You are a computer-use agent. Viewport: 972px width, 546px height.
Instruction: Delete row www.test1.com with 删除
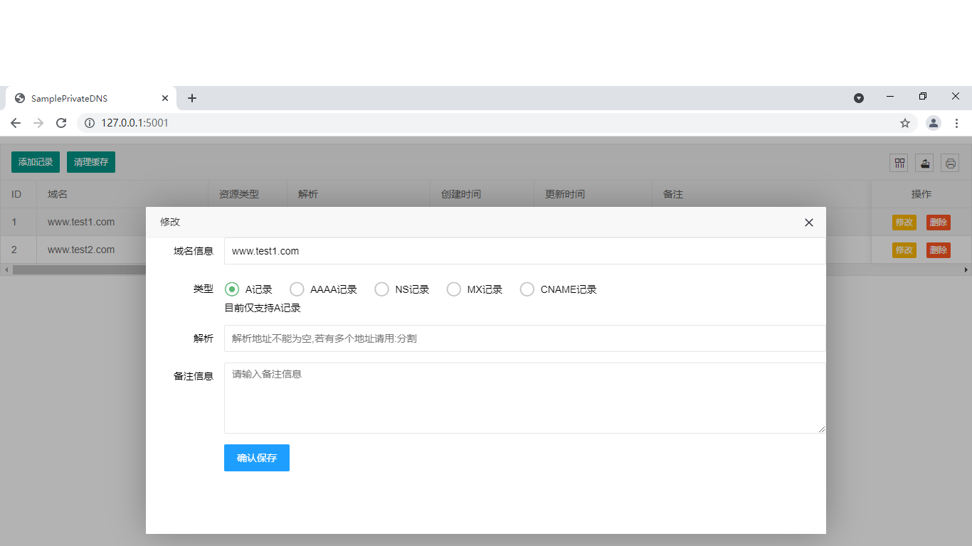[x=939, y=223]
